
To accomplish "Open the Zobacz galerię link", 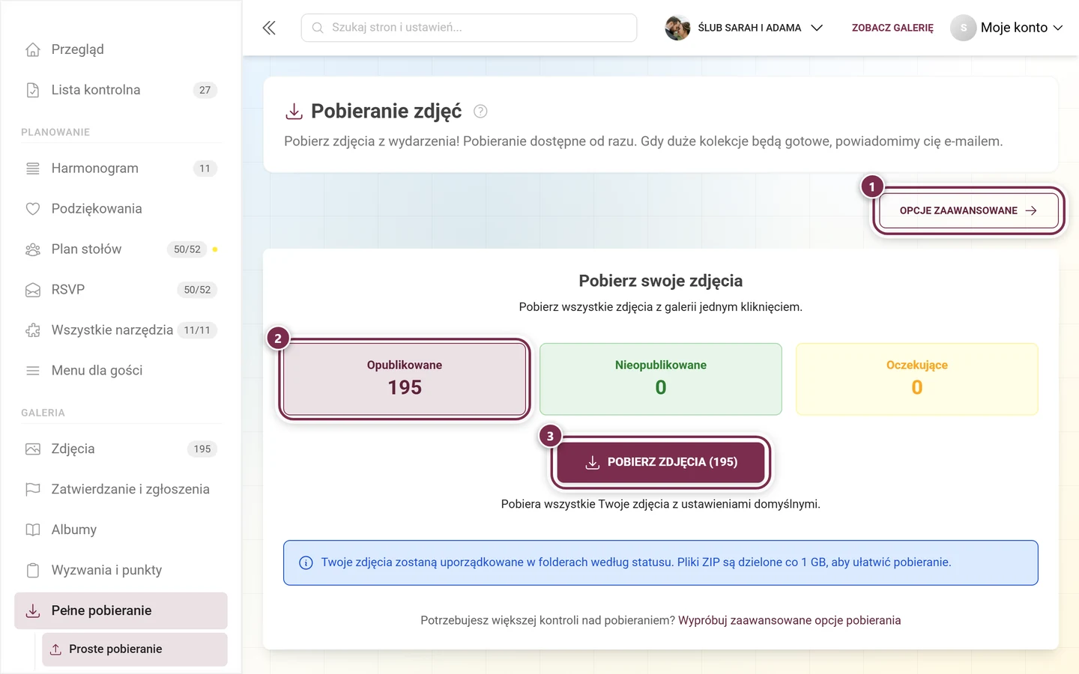I will [892, 28].
